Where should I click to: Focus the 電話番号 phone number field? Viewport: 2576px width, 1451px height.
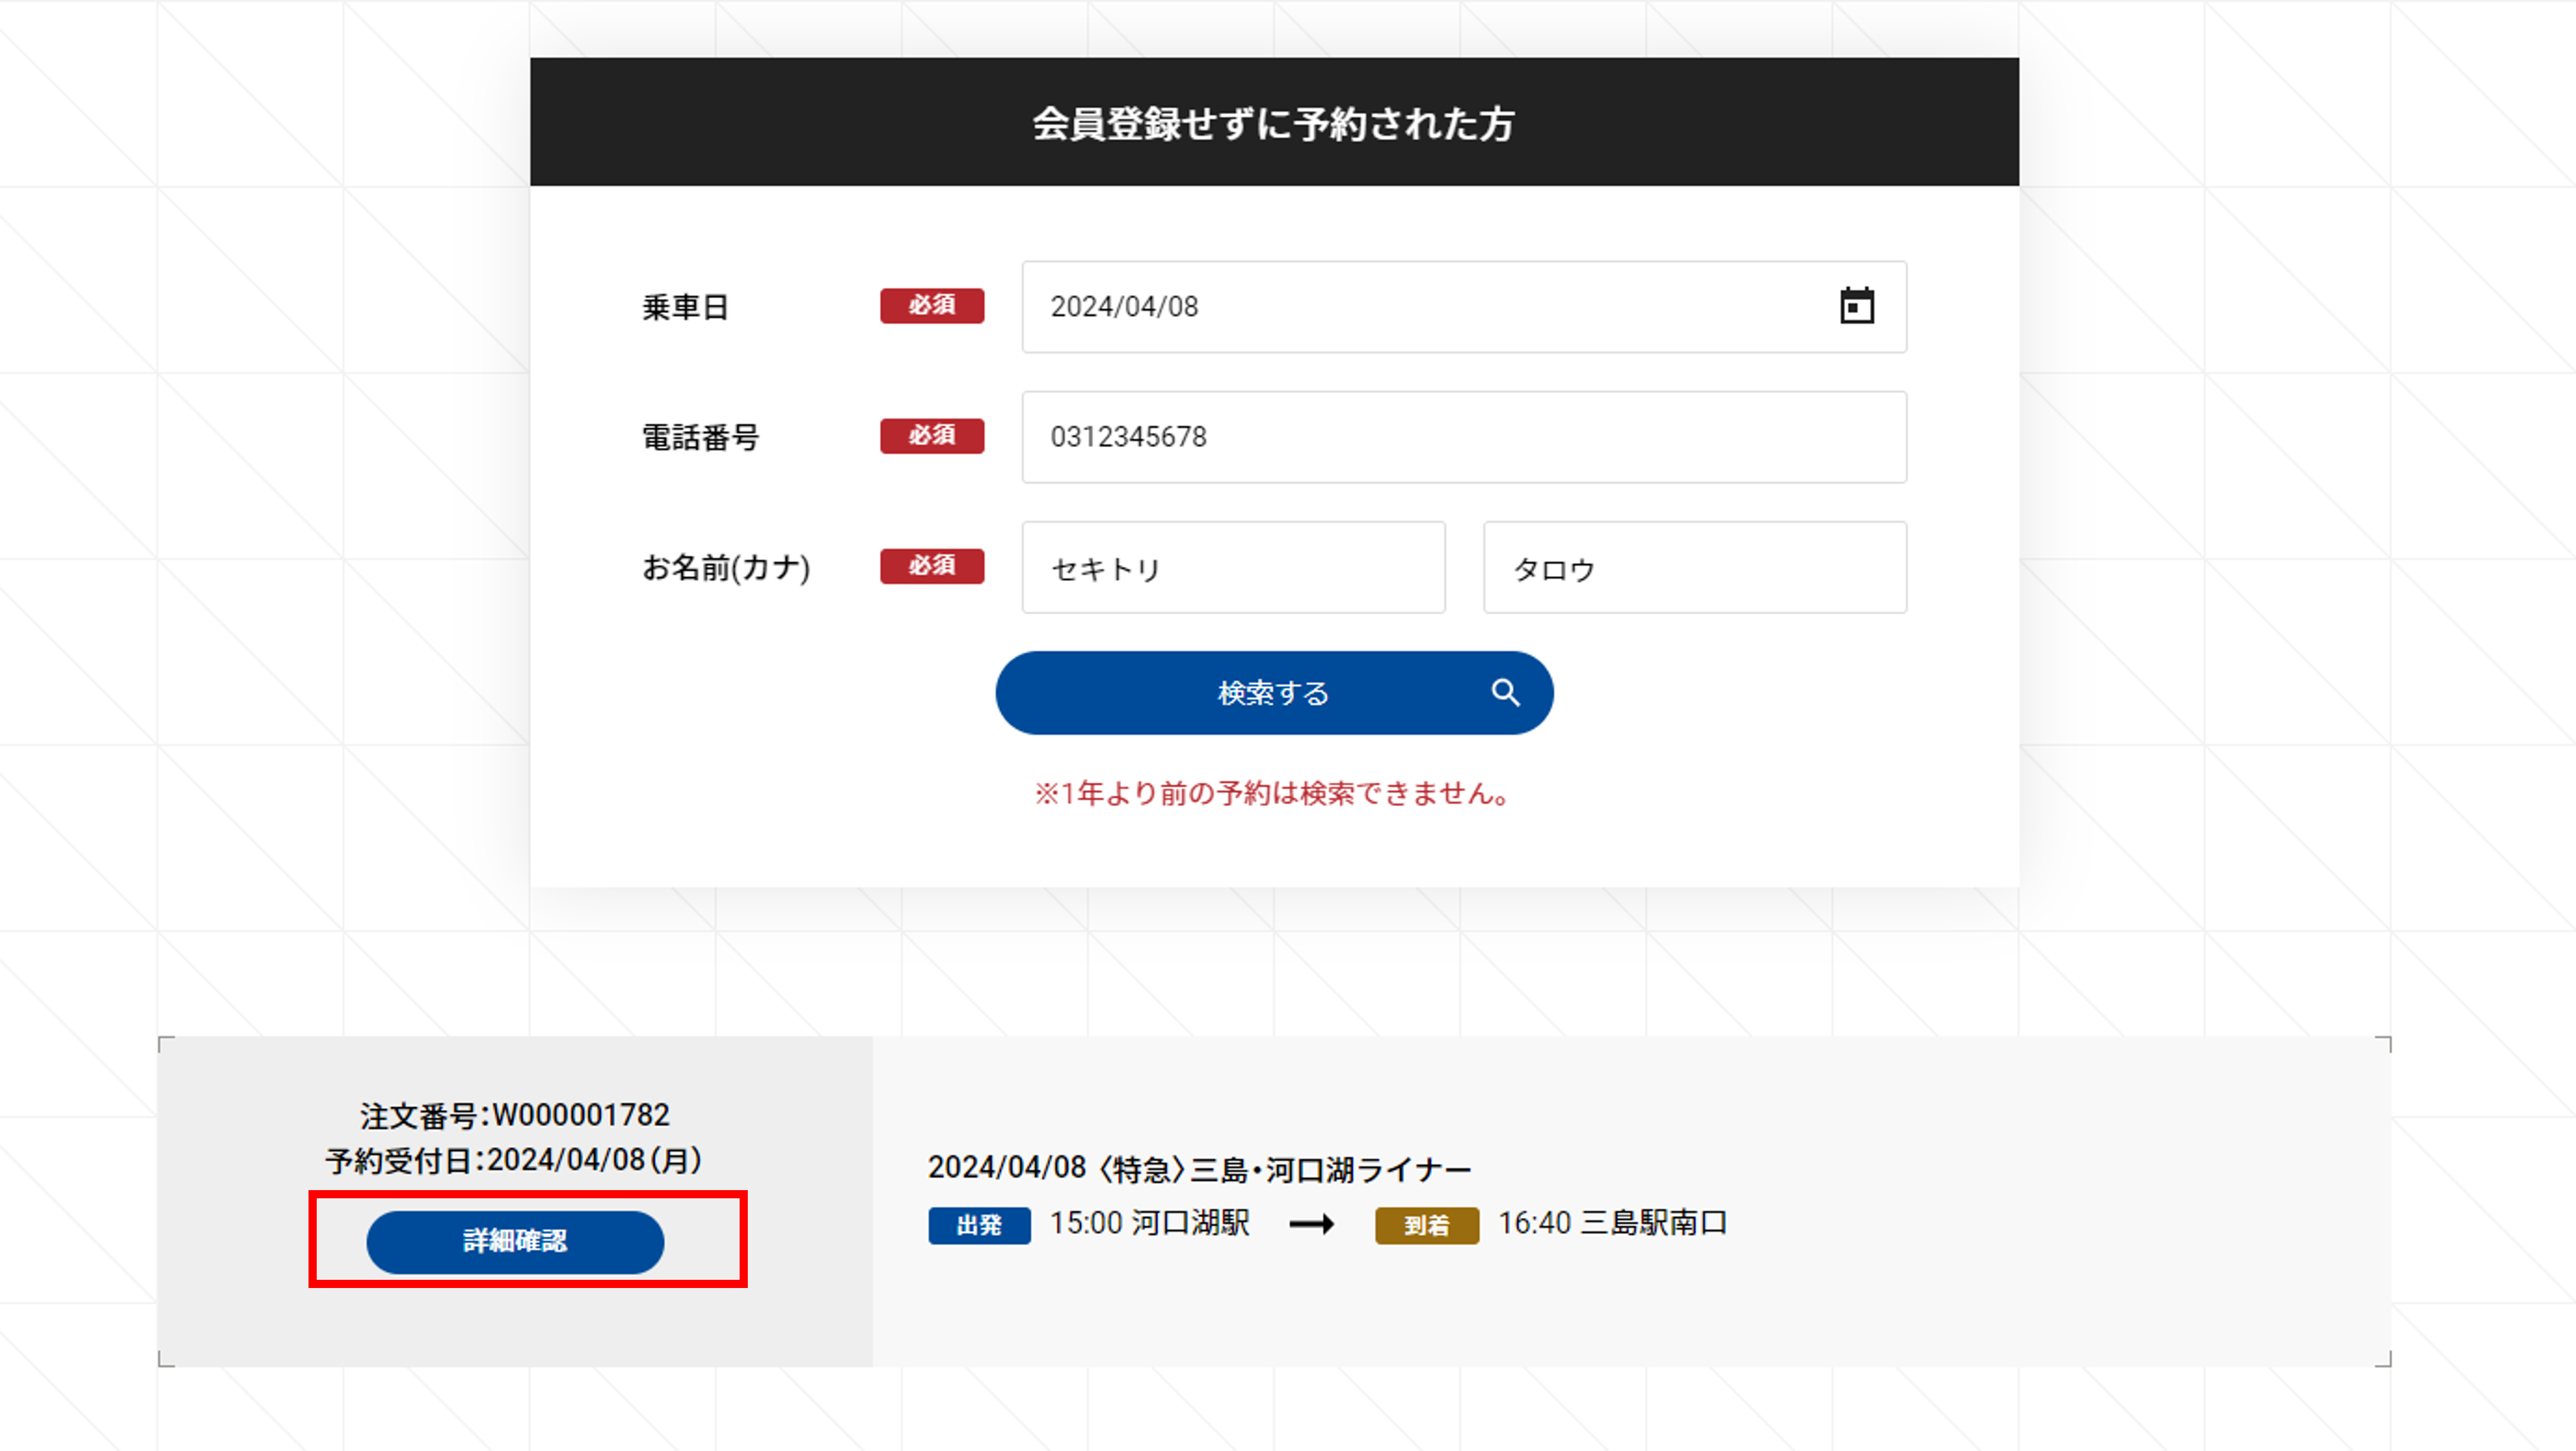pyautogui.click(x=1463, y=437)
